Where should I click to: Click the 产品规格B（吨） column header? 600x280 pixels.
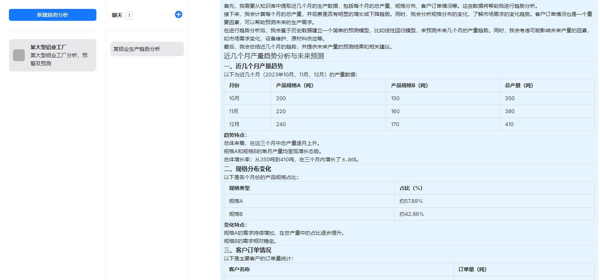tap(409, 85)
